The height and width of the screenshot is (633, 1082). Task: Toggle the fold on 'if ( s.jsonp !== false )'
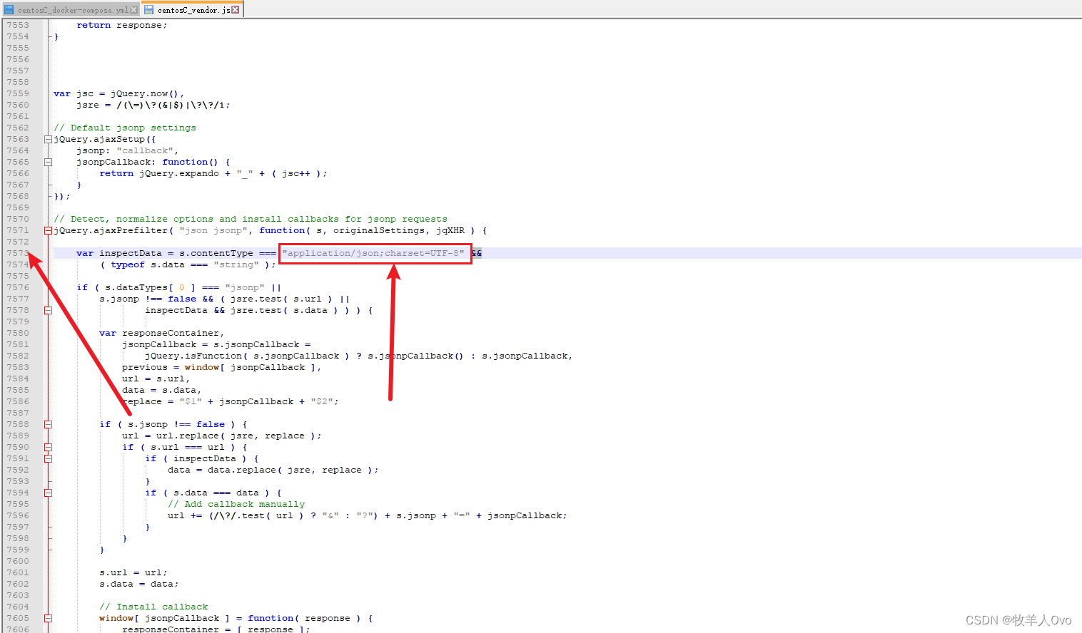(x=47, y=424)
